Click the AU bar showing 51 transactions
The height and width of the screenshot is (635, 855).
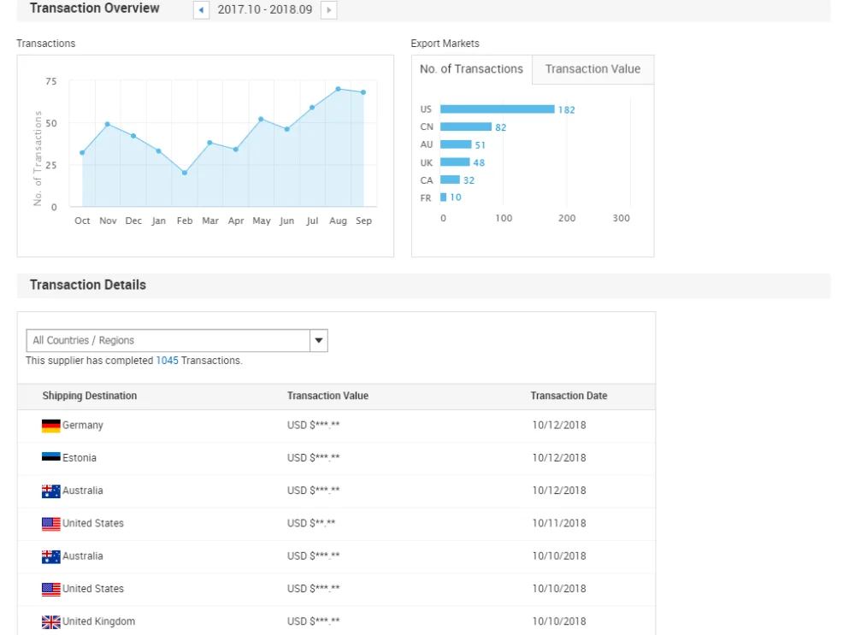(455, 145)
